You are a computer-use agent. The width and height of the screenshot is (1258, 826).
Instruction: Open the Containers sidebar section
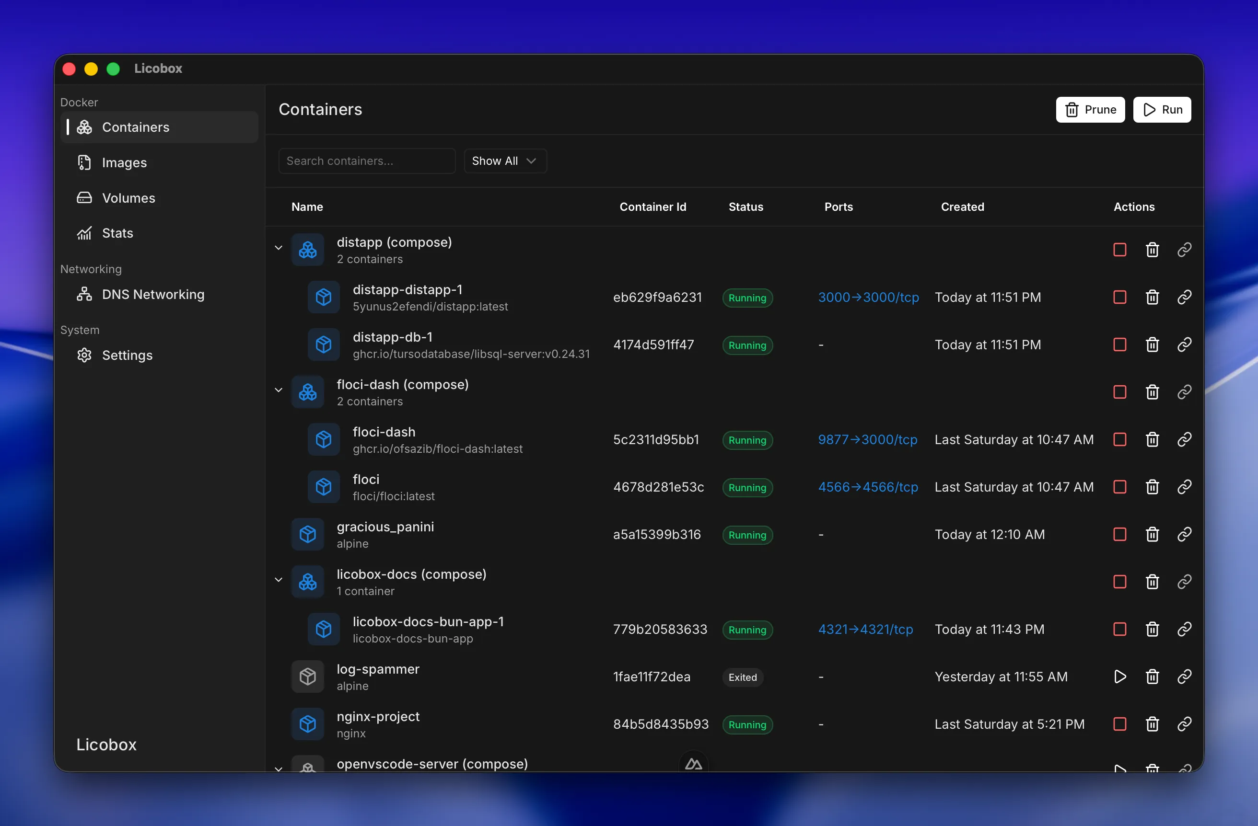(x=159, y=127)
